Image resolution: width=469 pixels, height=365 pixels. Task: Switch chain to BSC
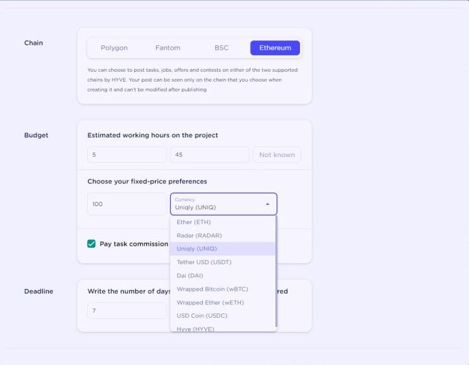click(x=221, y=48)
